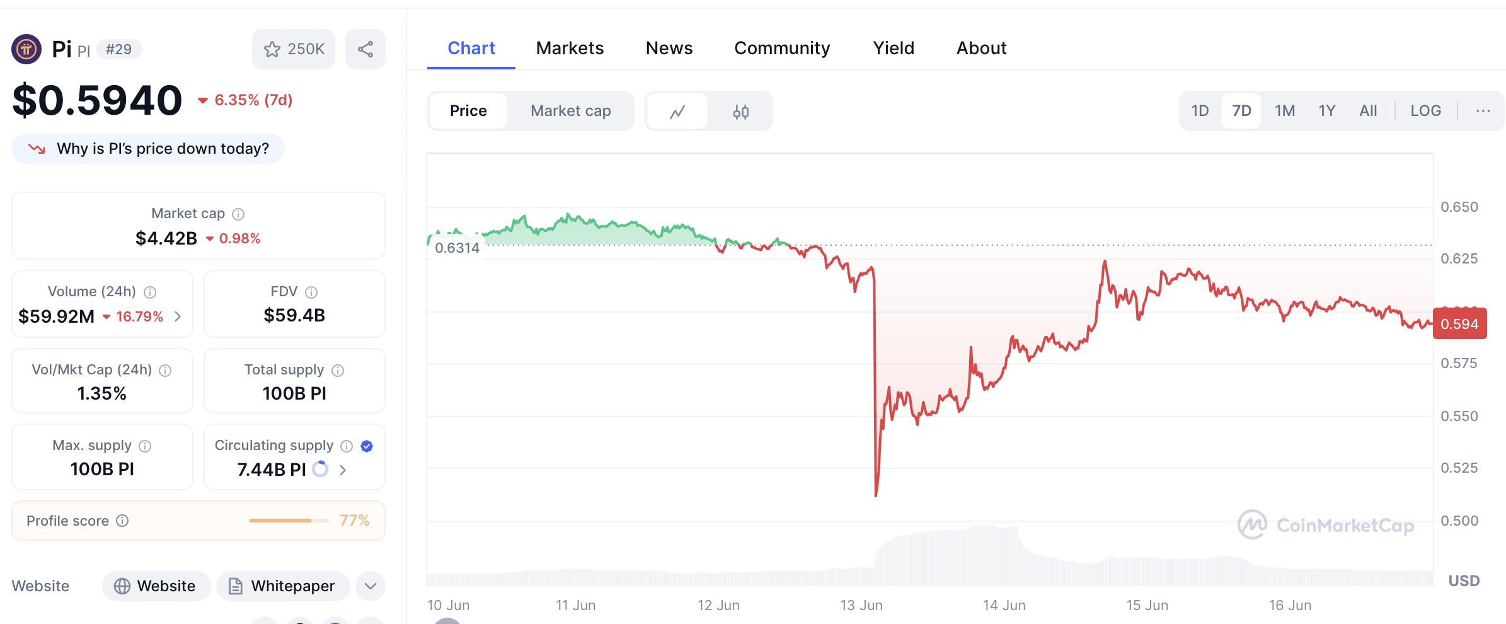1506x624 pixels.
Task: Open the Community tab
Action: click(x=782, y=48)
